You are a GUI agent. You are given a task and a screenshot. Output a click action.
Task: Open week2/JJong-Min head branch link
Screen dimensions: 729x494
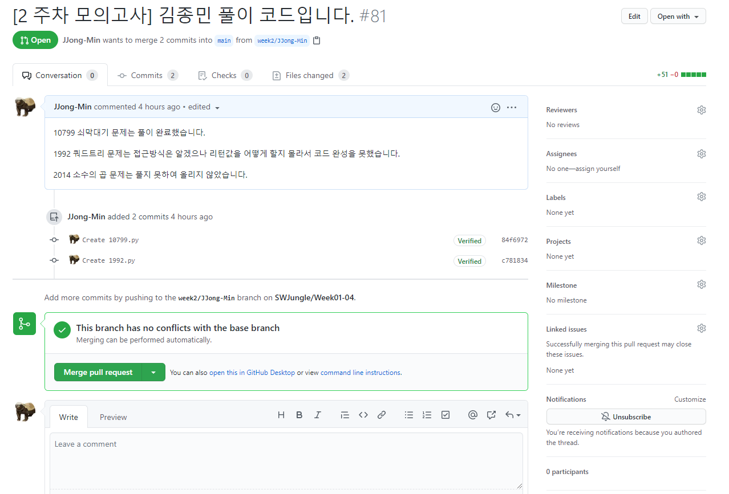(x=282, y=40)
